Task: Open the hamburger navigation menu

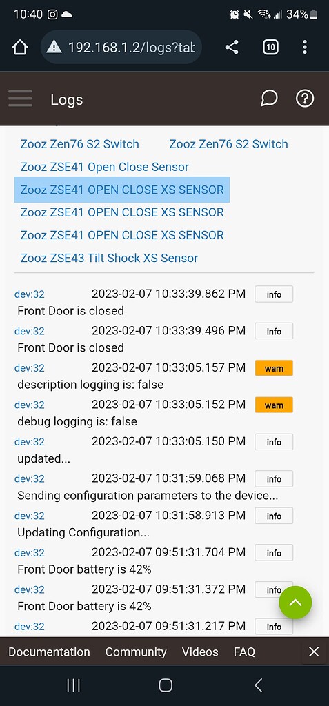Action: (20, 99)
